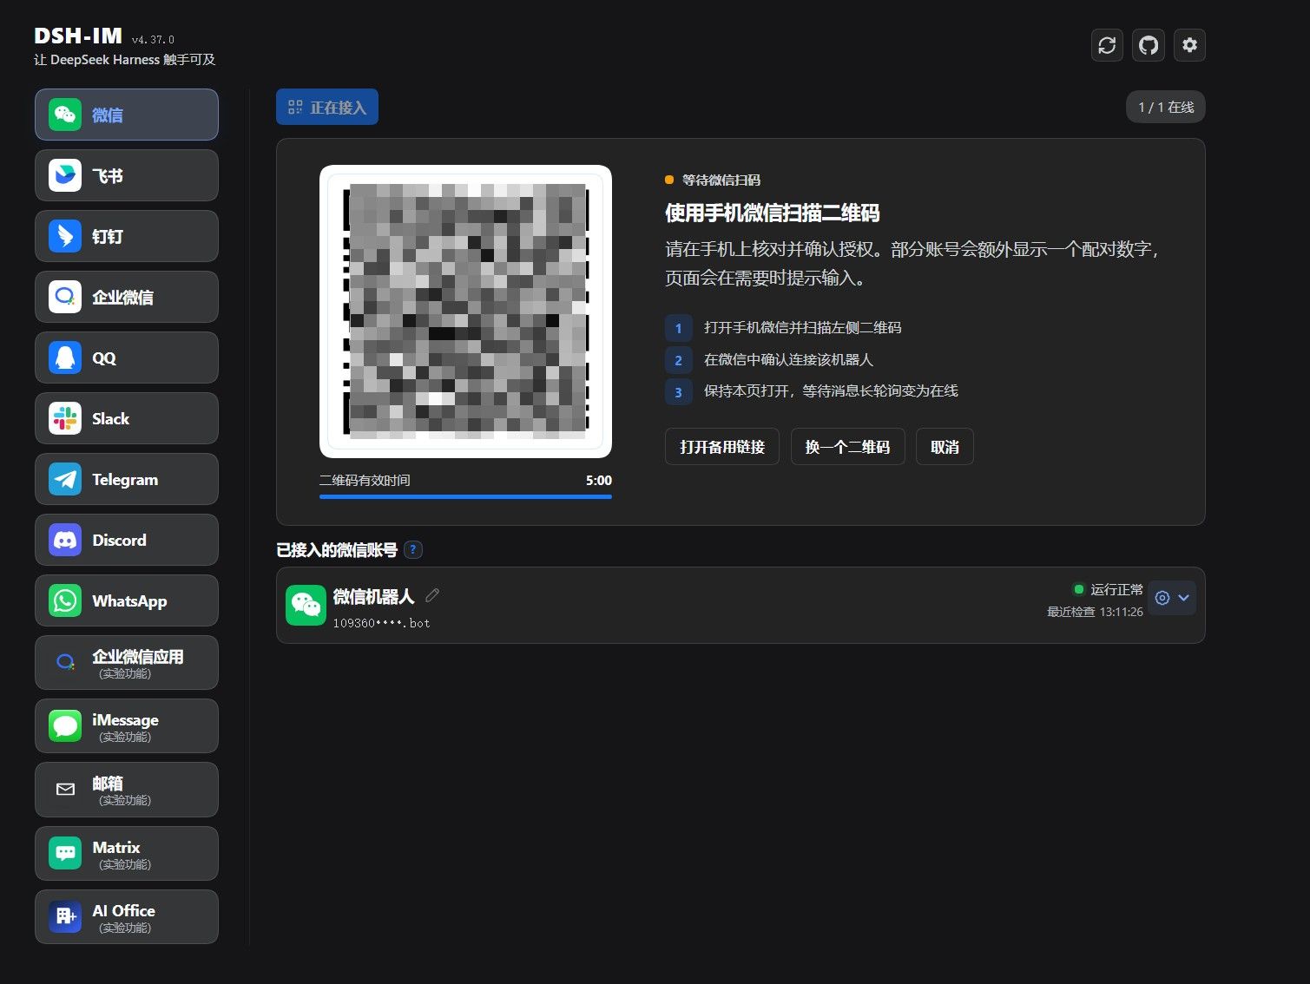The height and width of the screenshot is (984, 1310).
Task: Open the iMessage experimental channel
Action: coord(127,726)
